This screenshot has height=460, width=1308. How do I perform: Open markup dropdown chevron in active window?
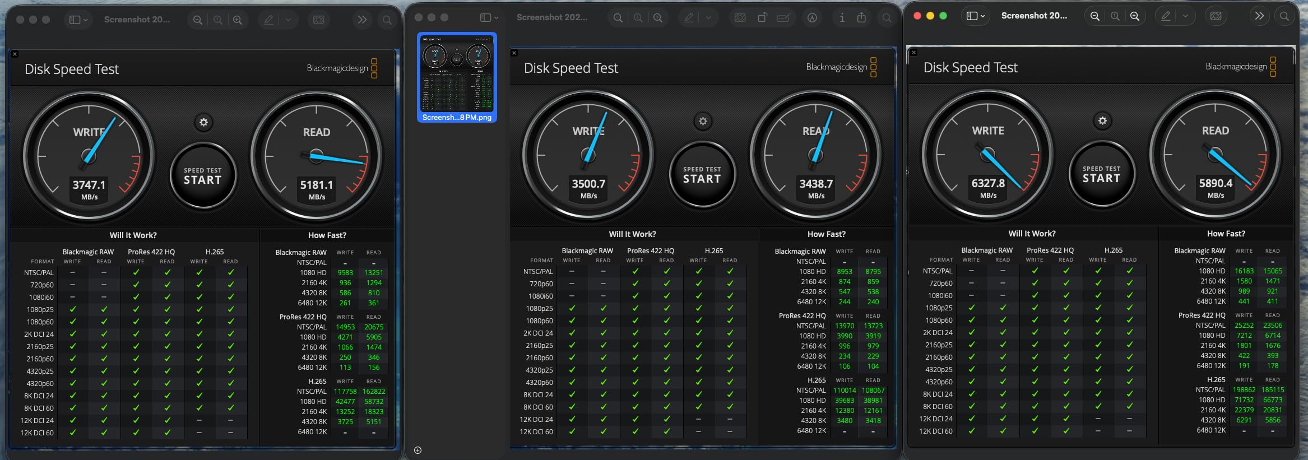tap(1185, 16)
